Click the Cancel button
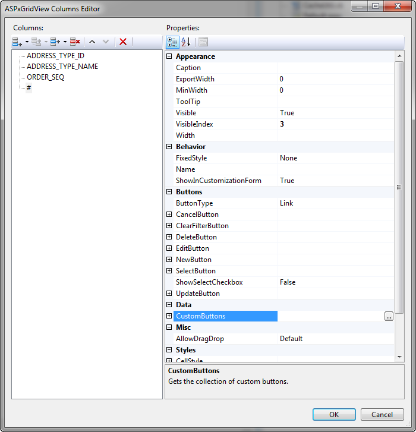This screenshot has width=416, height=432. coord(382,415)
